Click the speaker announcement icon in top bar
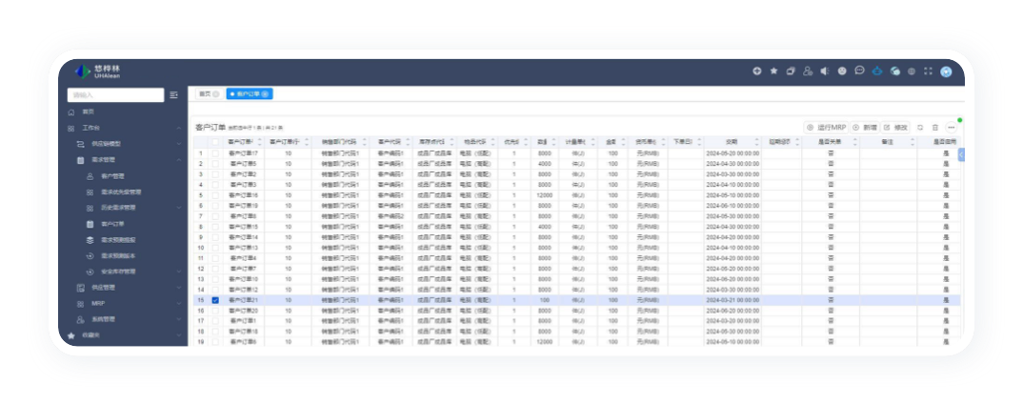Screen dimensions: 1023x404 pyautogui.click(x=825, y=71)
